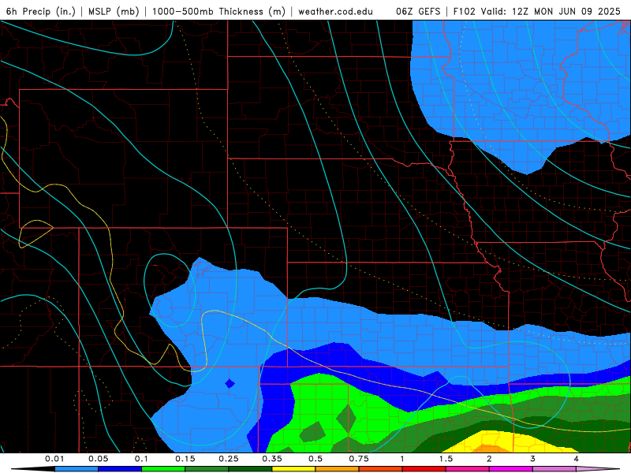Select the red 1–1.5 legend swatch
Viewport: 631px width, 473px height.
(424, 469)
